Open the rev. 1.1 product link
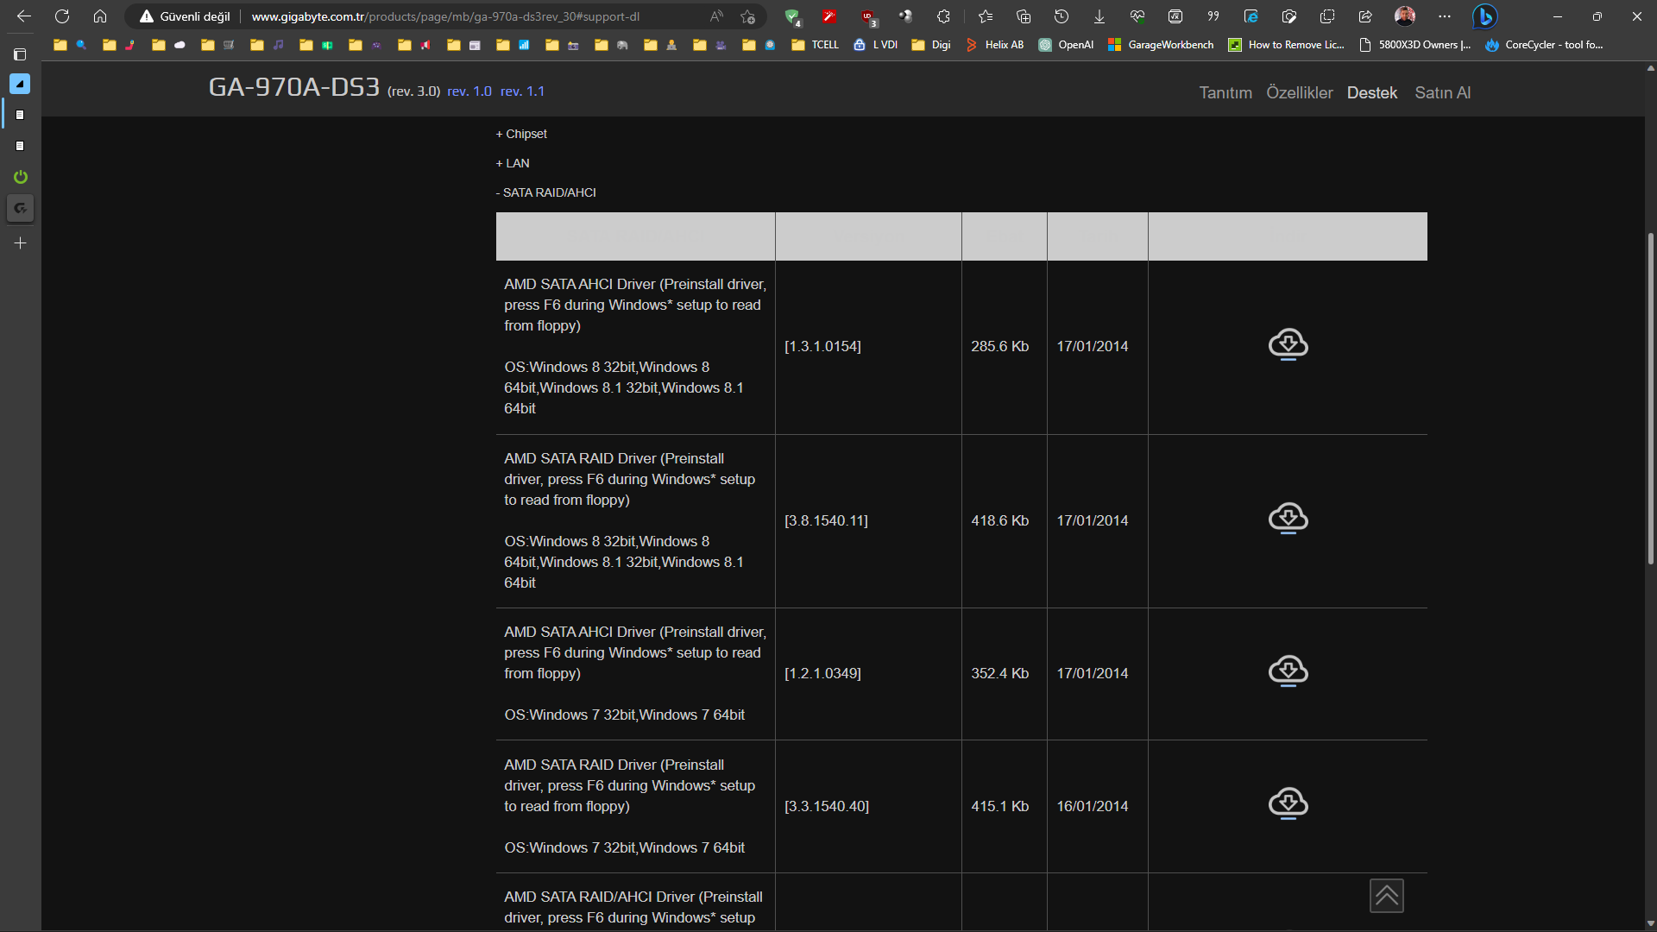 pos(522,91)
